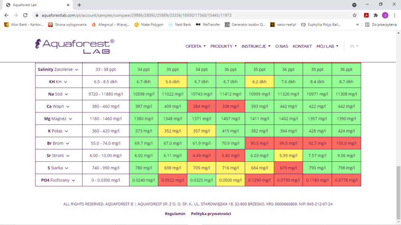The height and width of the screenshot is (225, 401).
Task: Click the purple profile avatar icon
Action: coord(385,15)
